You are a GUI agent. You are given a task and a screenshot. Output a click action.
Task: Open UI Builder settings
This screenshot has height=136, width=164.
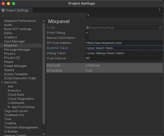pos(11,131)
